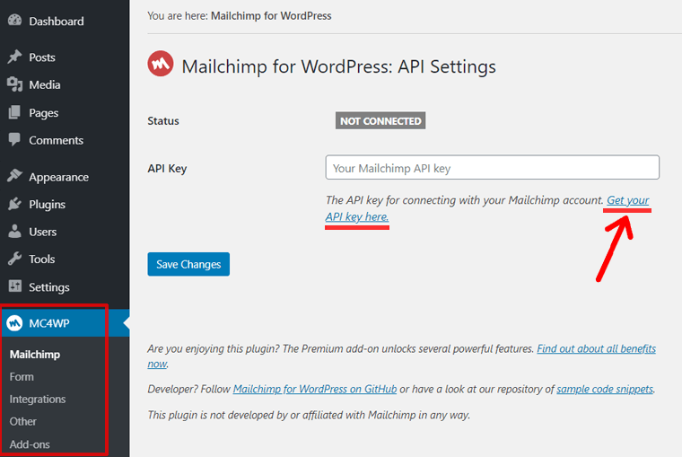
Task: Open the Posts menu item
Action: 42,57
